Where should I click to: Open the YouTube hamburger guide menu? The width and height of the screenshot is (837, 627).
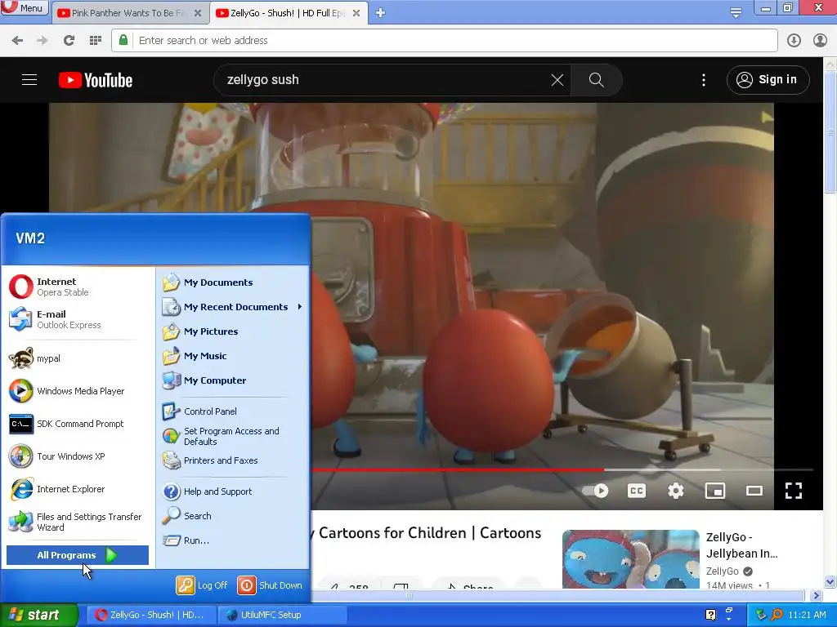point(29,80)
